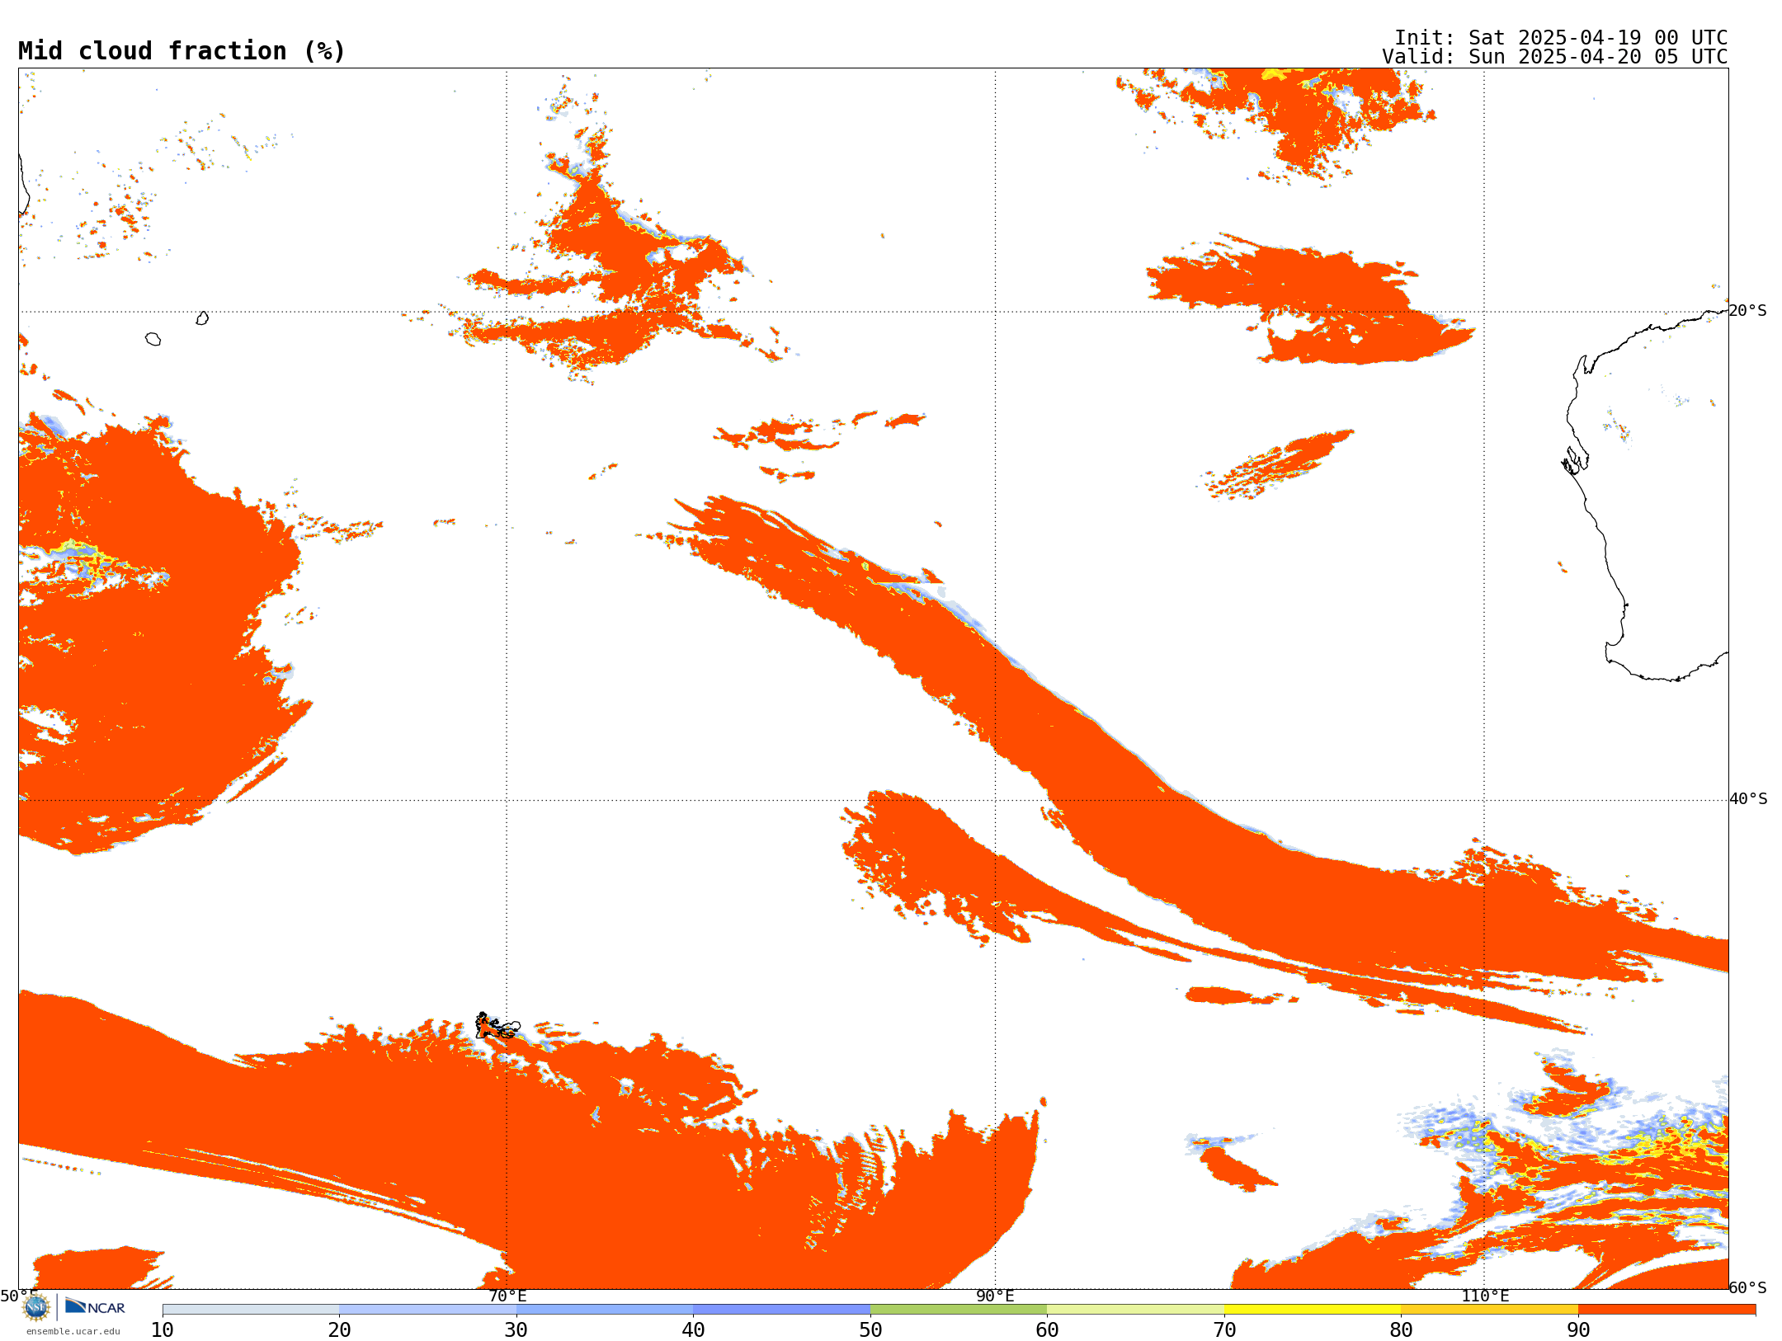This screenshot has width=1782, height=1341.
Task: Click the Réunion island outline
Action: tap(153, 339)
